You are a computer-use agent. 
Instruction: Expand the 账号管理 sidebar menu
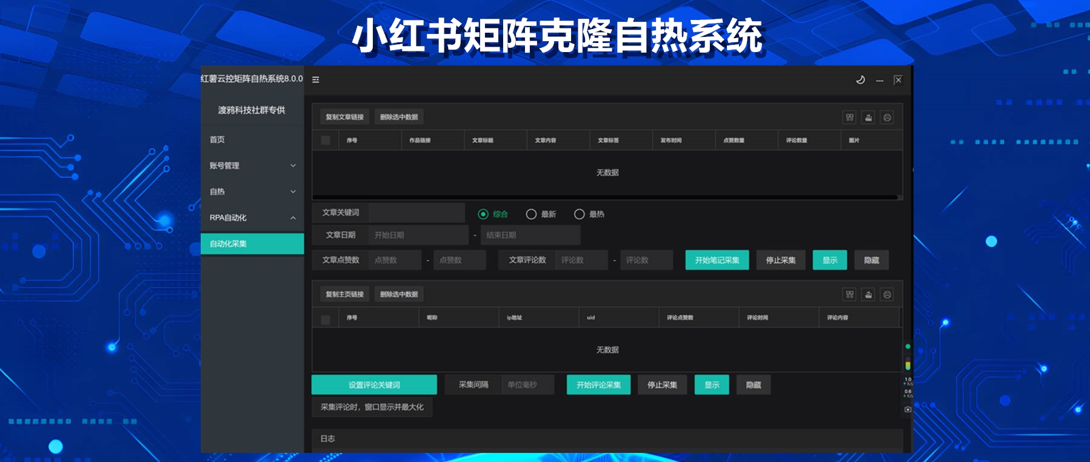click(252, 166)
